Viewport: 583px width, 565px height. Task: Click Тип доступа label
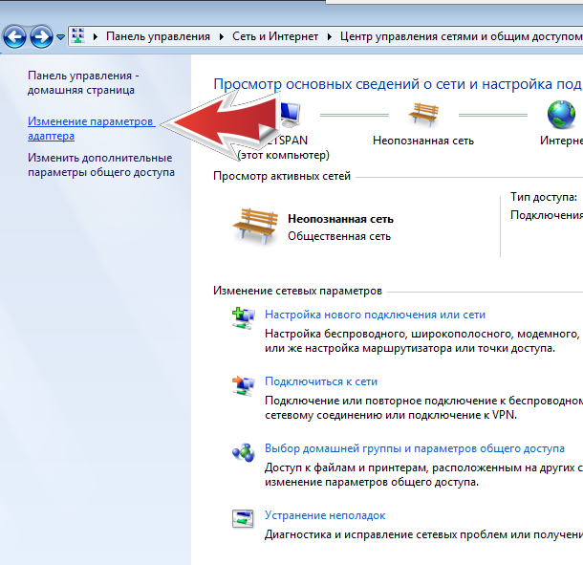(x=544, y=197)
